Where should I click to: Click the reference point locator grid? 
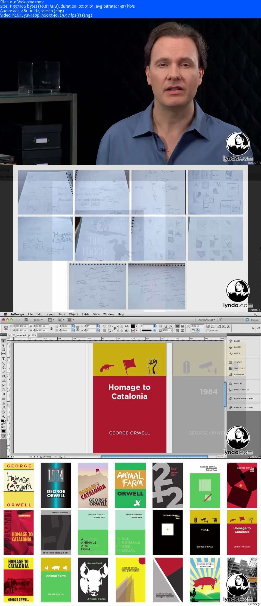(x=6, y=328)
